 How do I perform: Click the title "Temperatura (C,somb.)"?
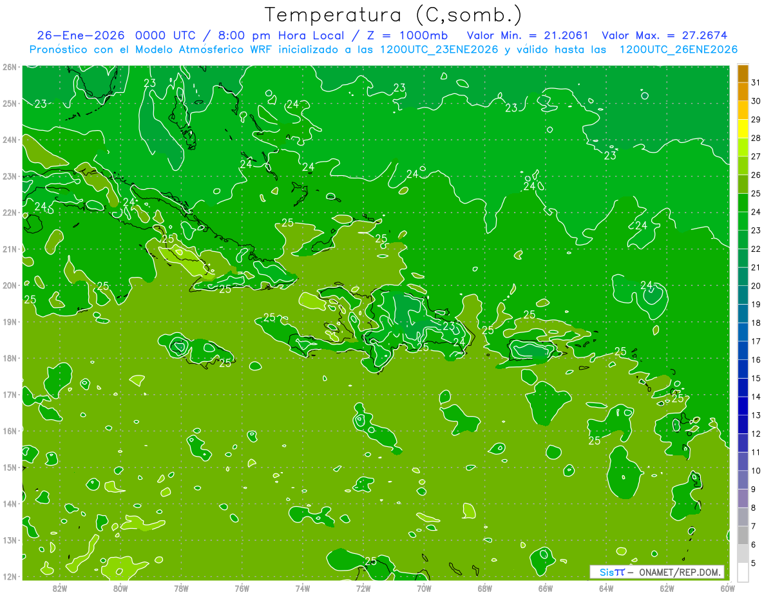[393, 15]
